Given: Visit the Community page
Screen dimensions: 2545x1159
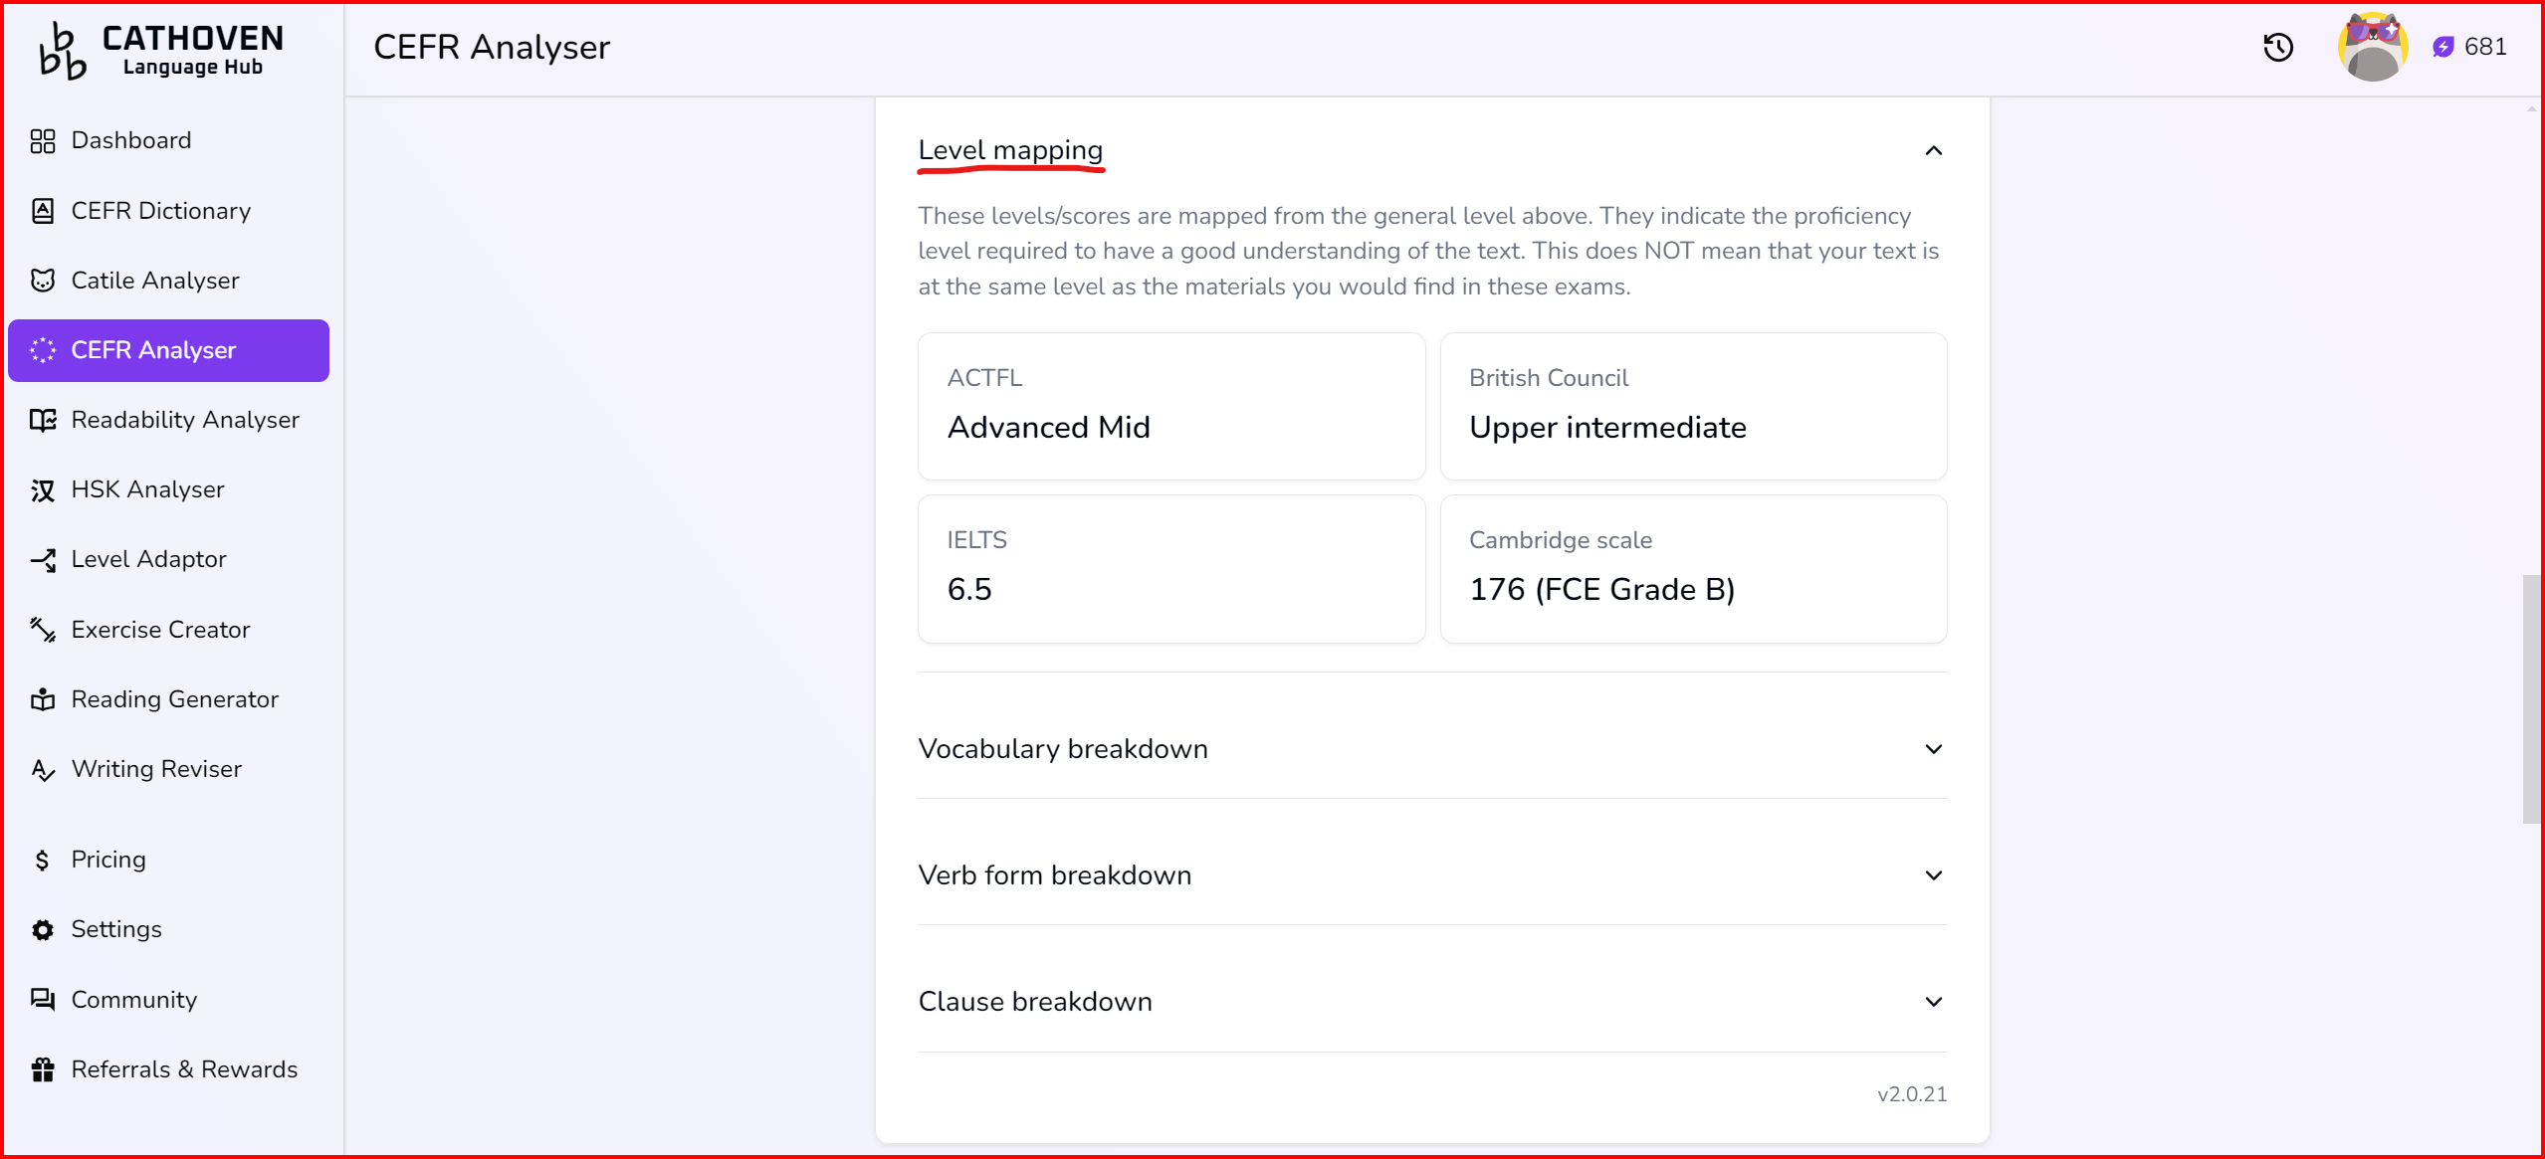Looking at the screenshot, I should [133, 1000].
